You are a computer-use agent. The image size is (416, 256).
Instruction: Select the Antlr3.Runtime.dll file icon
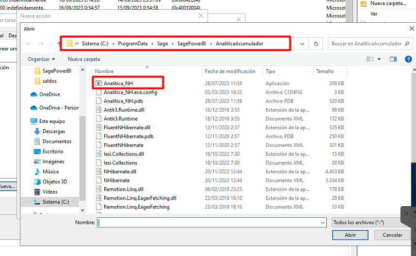click(99, 109)
